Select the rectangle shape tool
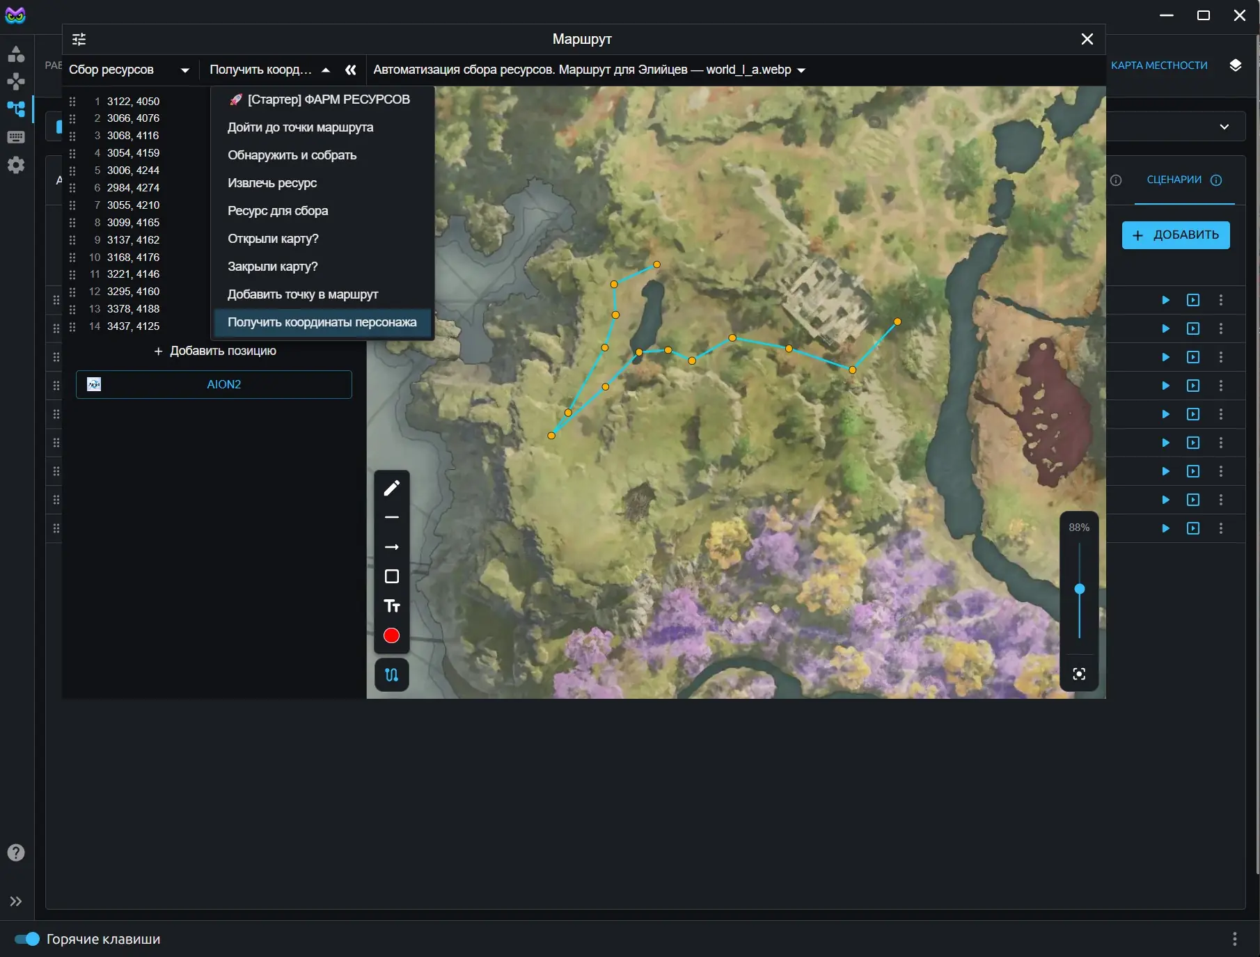 click(392, 576)
